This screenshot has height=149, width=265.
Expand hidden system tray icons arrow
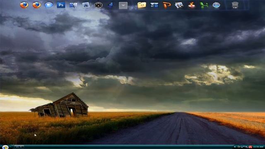235,147
